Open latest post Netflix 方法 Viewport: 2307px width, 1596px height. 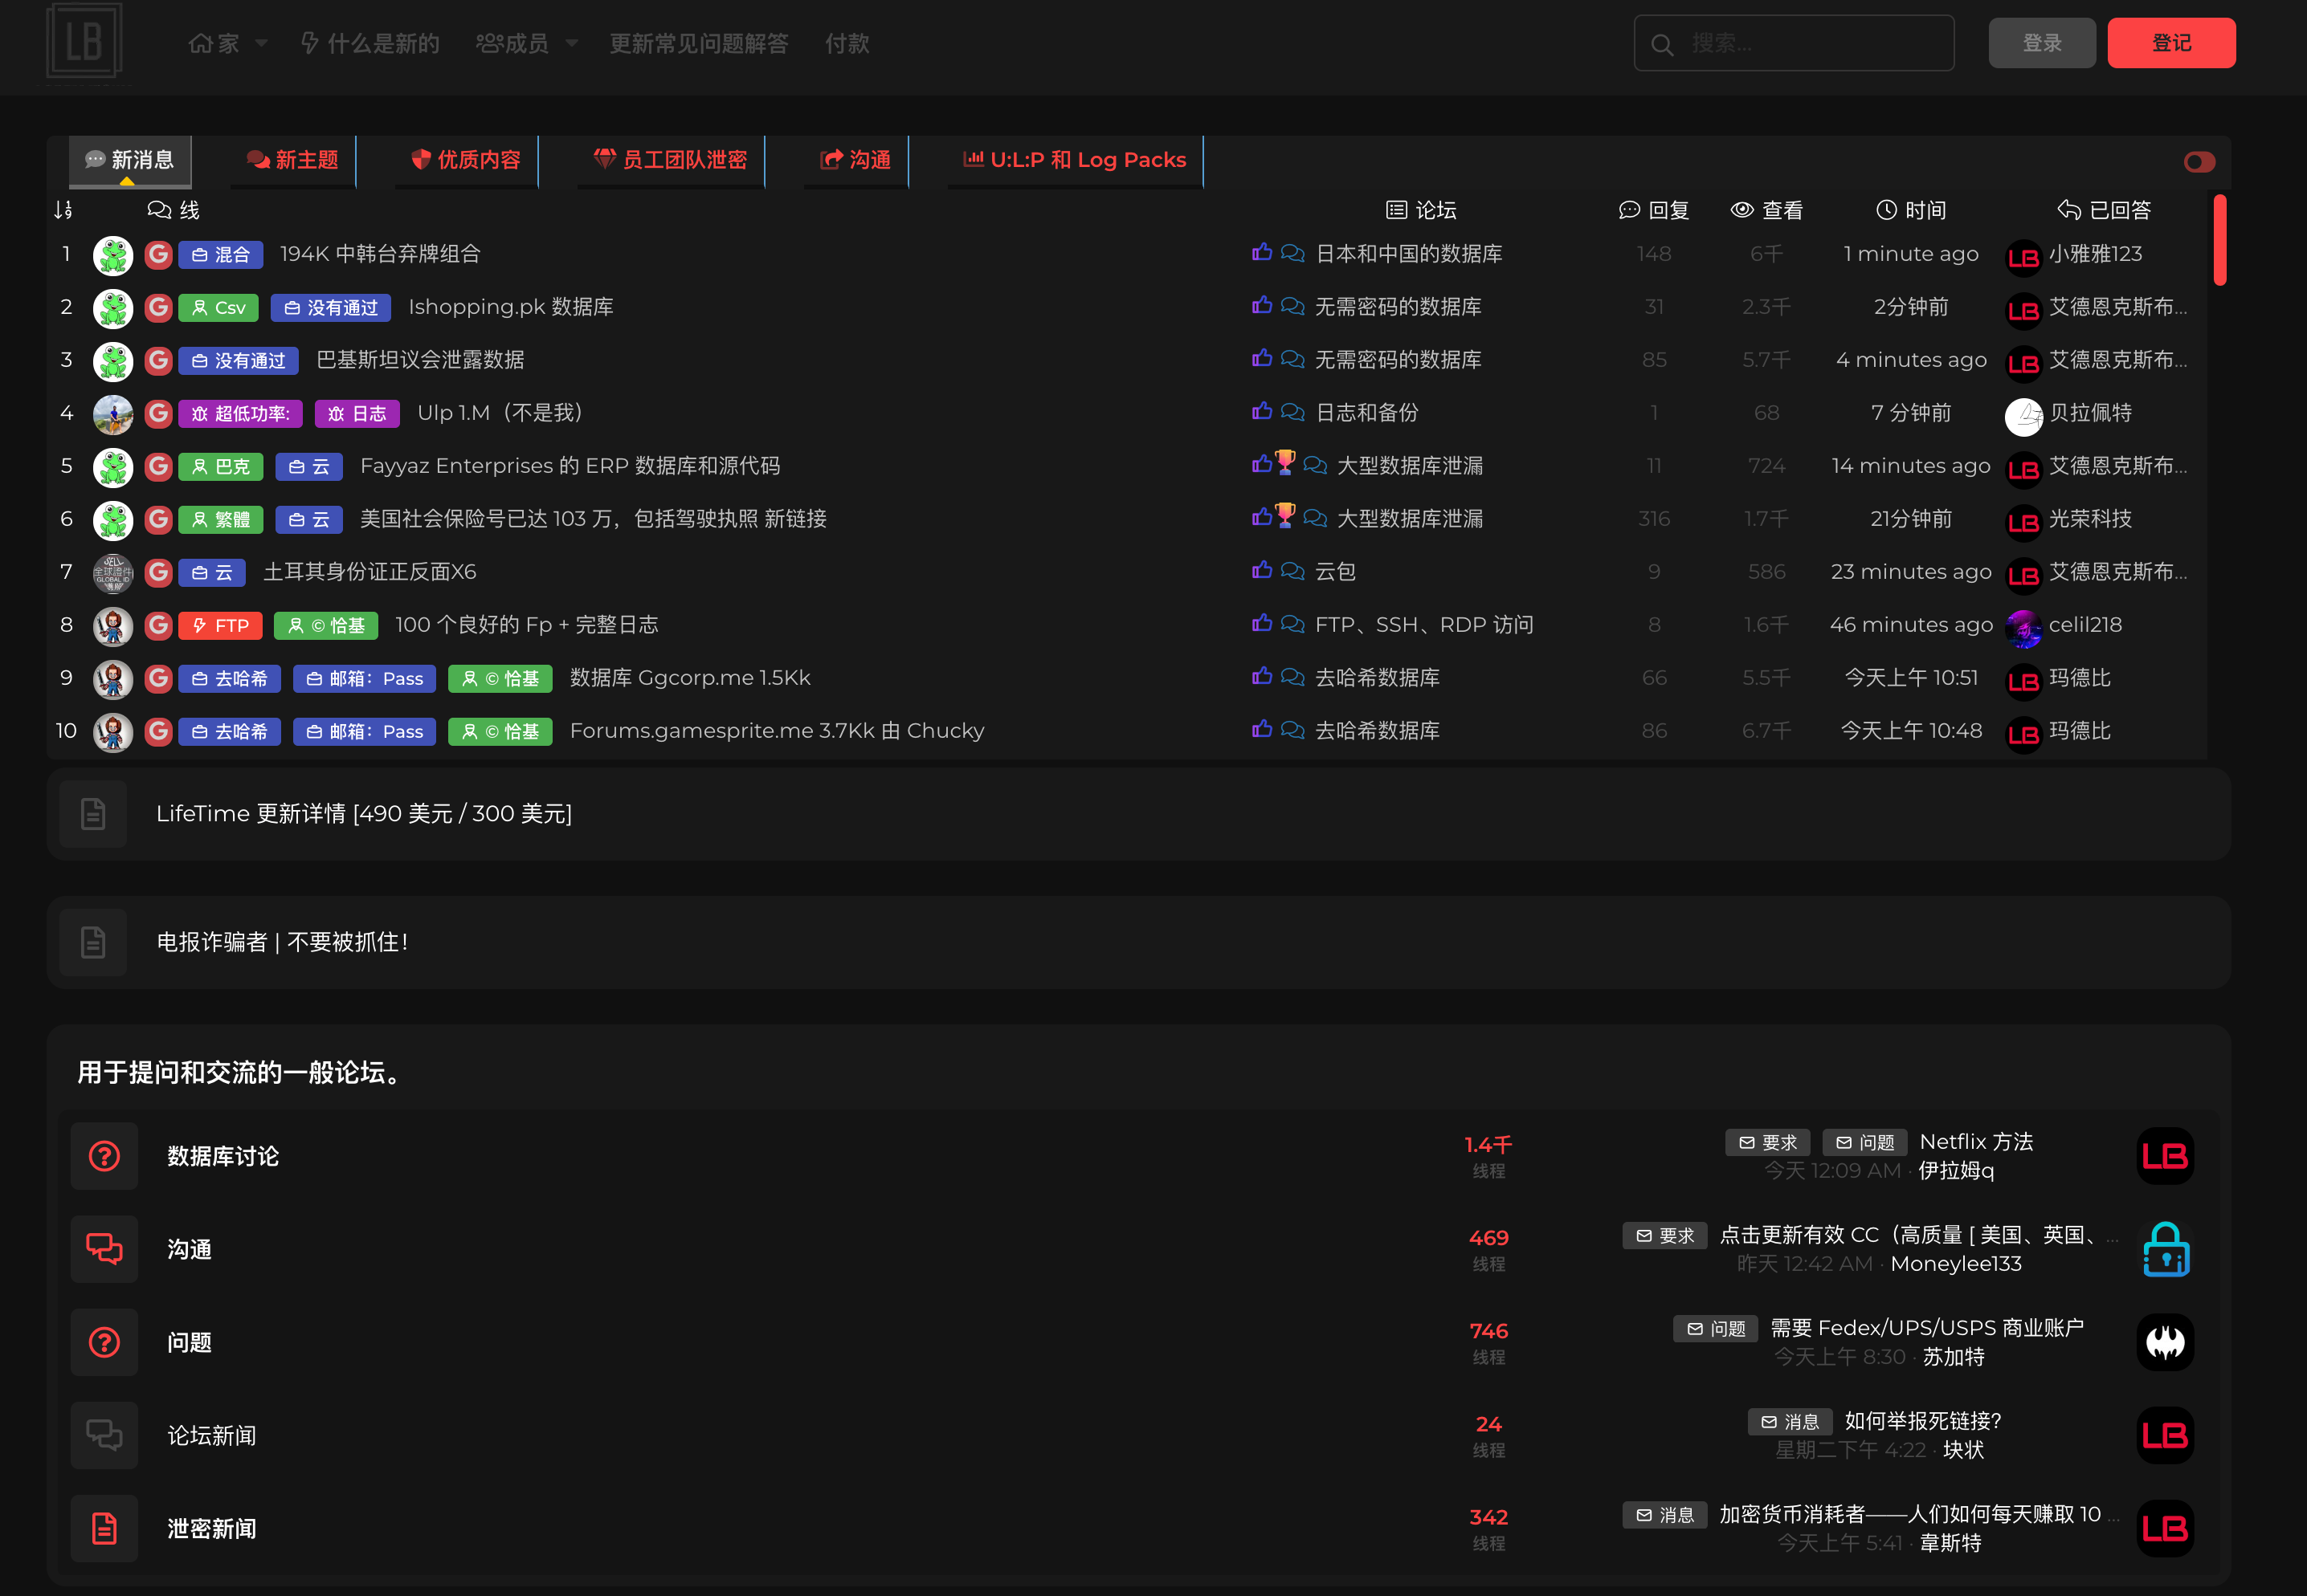(x=1976, y=1142)
